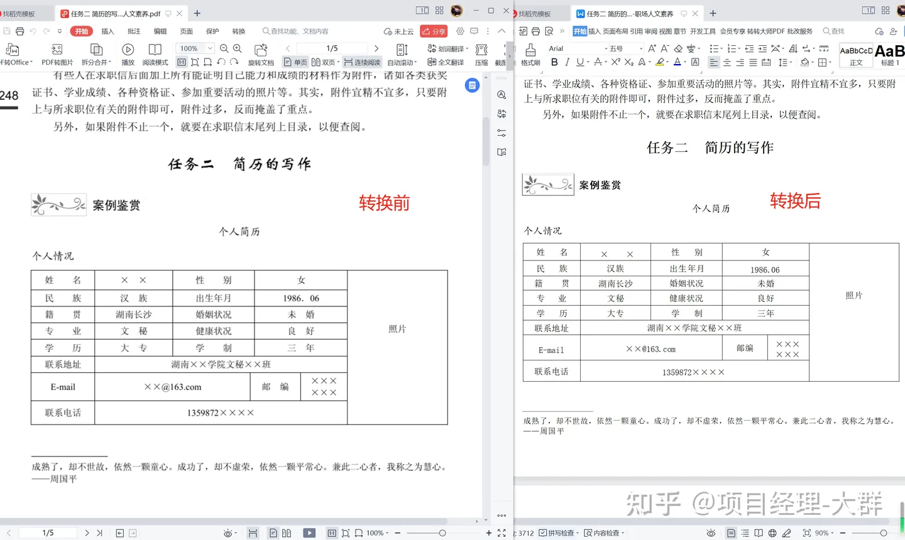
Task: Click jump to last page in PDF status bar
Action: [x=99, y=532]
